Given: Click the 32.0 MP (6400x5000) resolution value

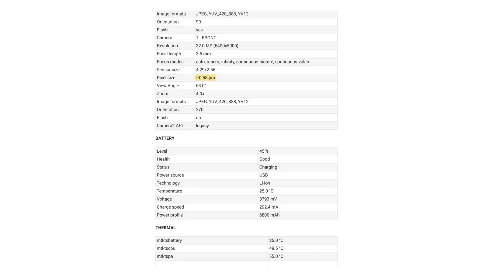Looking at the screenshot, I should pos(217,46).
